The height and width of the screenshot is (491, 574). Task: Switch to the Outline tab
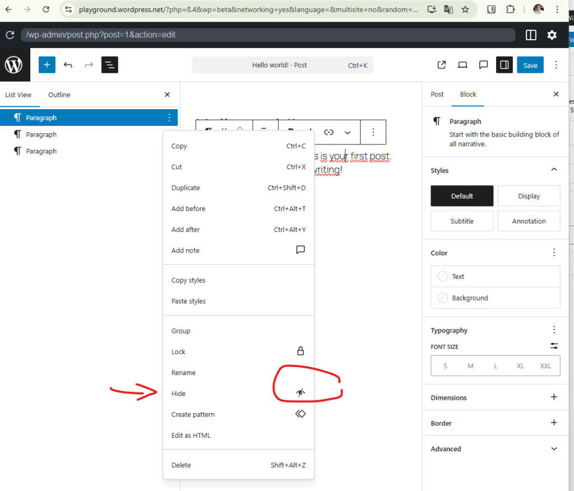59,95
